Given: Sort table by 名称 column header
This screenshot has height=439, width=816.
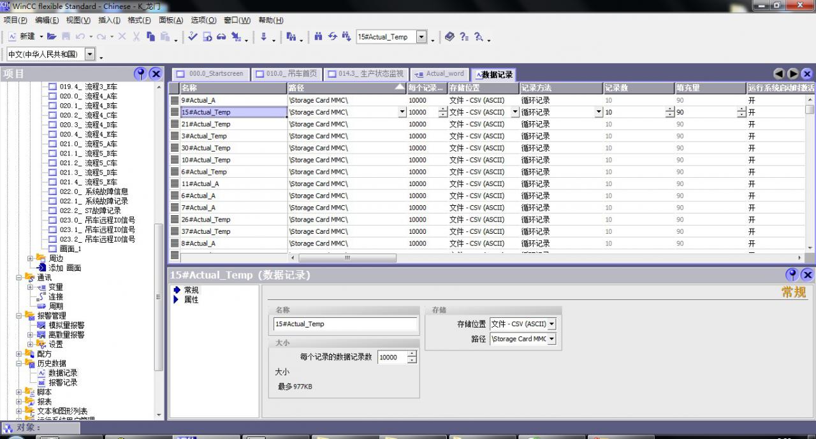Looking at the screenshot, I should pos(233,88).
